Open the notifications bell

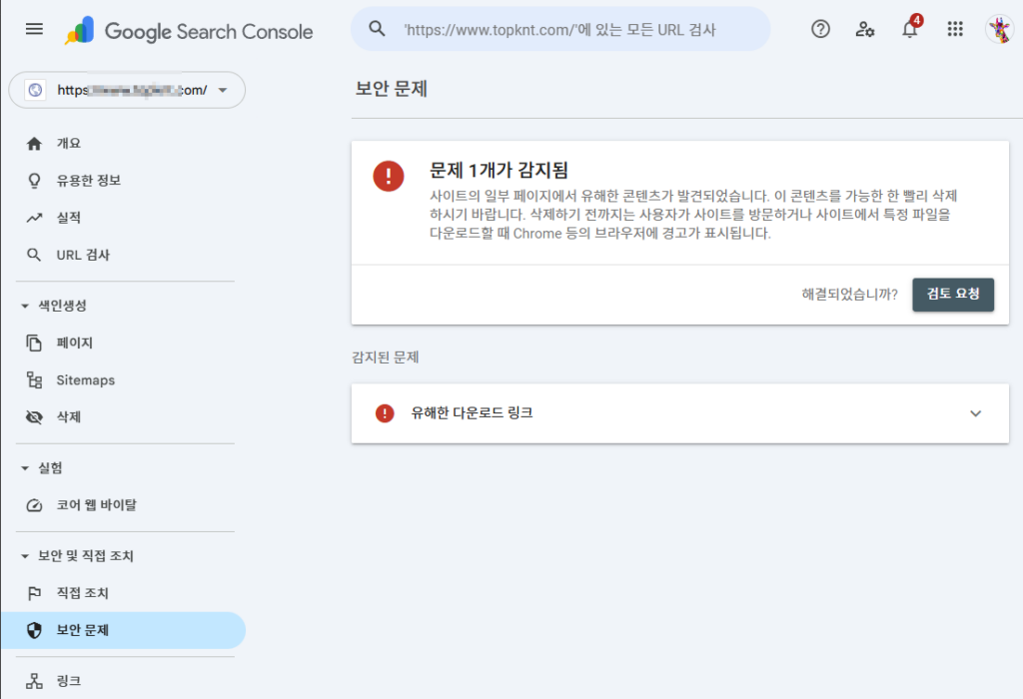[909, 29]
